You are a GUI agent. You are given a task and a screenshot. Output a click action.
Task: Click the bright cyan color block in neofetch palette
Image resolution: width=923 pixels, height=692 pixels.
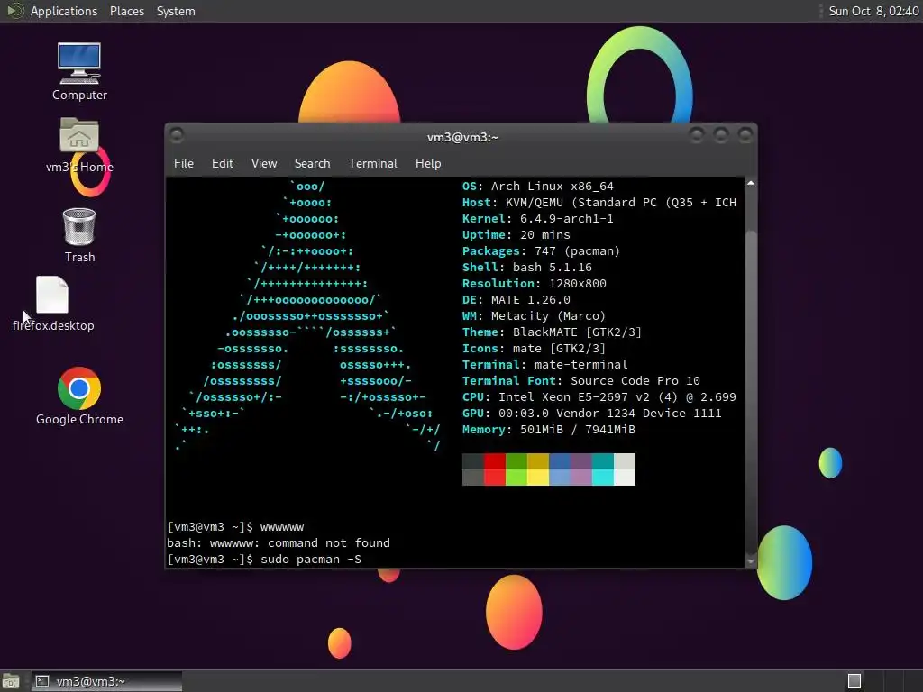pyautogui.click(x=603, y=478)
